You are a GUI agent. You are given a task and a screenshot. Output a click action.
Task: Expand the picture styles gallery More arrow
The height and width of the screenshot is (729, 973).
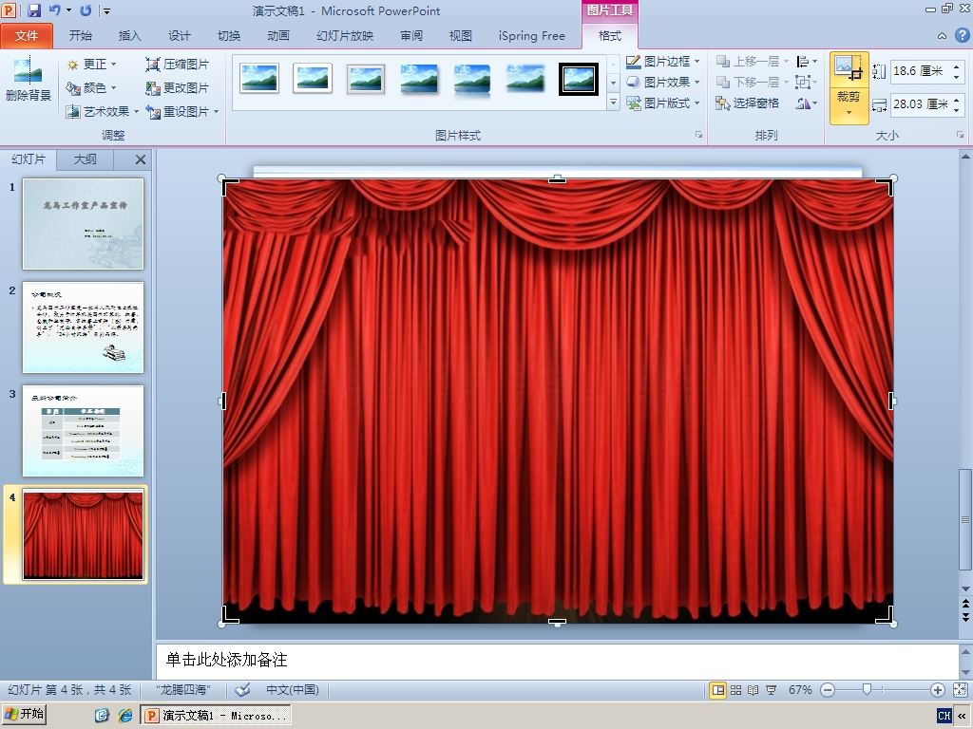tap(613, 102)
